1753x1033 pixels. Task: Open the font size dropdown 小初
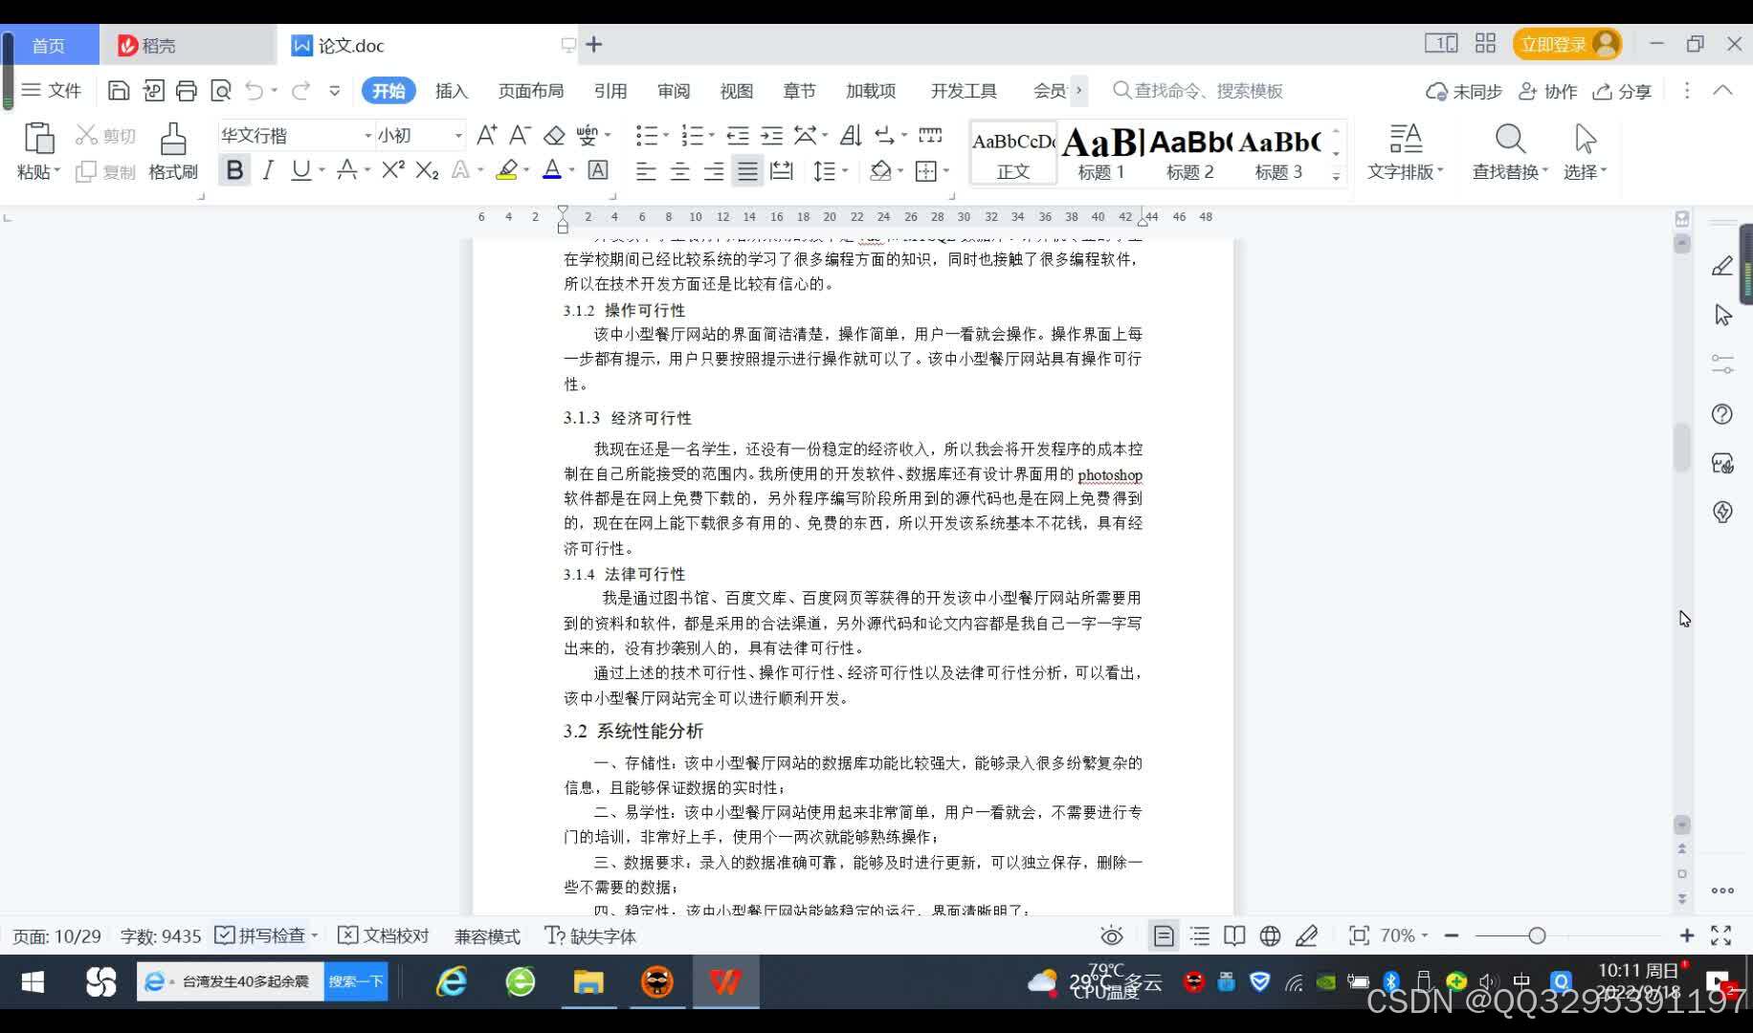coord(458,136)
